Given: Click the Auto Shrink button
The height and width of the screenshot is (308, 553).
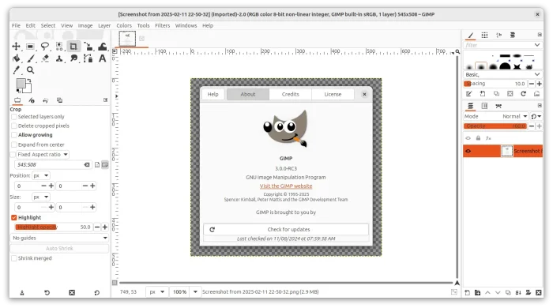Looking at the screenshot, I should tap(59, 249).
